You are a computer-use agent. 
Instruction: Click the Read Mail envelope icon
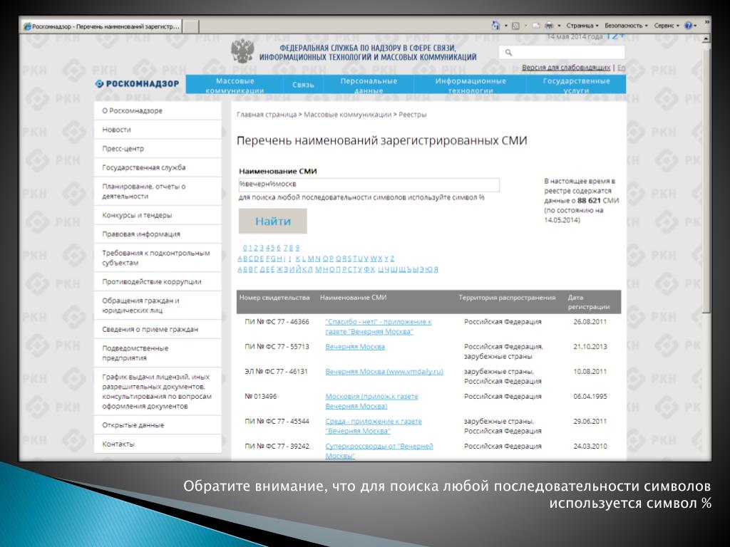536,26
